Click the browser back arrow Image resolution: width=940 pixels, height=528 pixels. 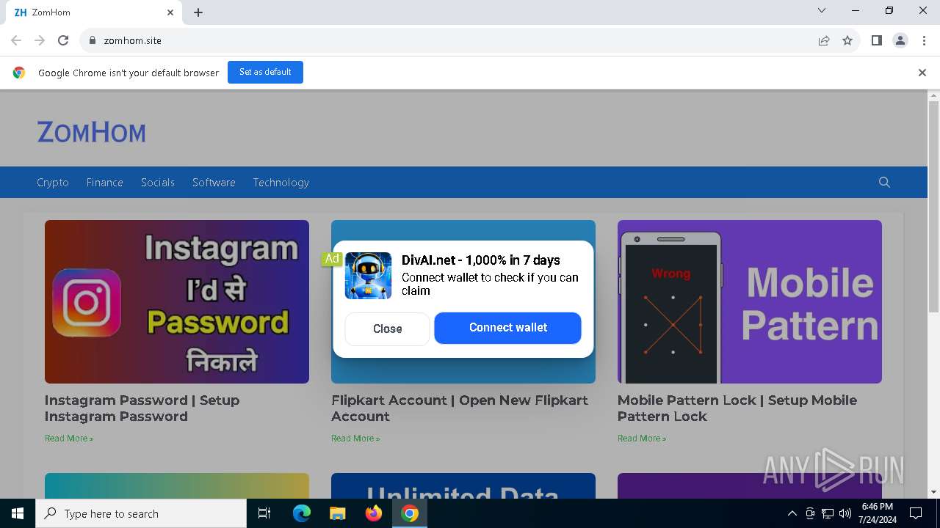(x=16, y=40)
